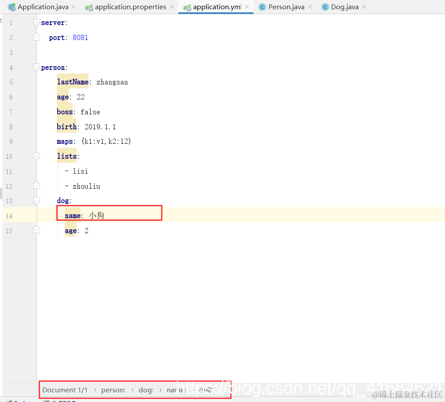Click the dog key on line 13
The image size is (445, 402).
[x=63, y=201]
